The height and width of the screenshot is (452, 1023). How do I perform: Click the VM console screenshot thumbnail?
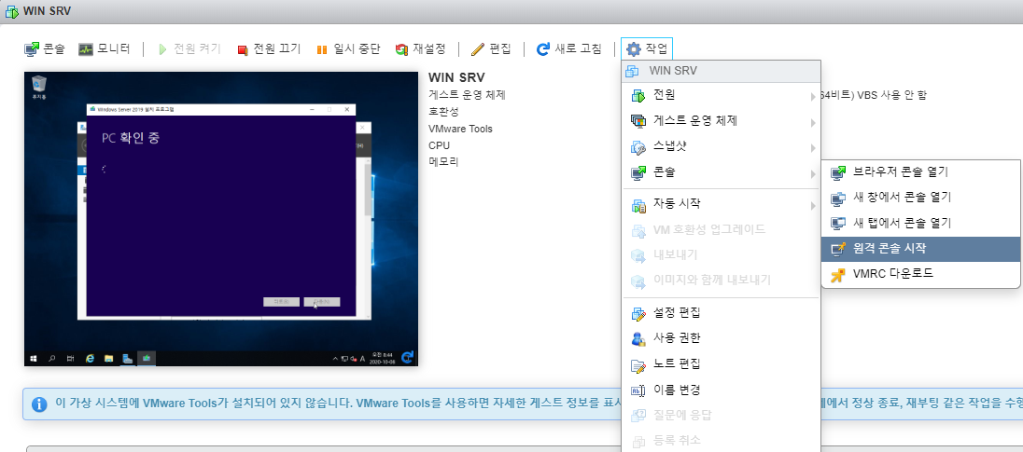tap(221, 219)
